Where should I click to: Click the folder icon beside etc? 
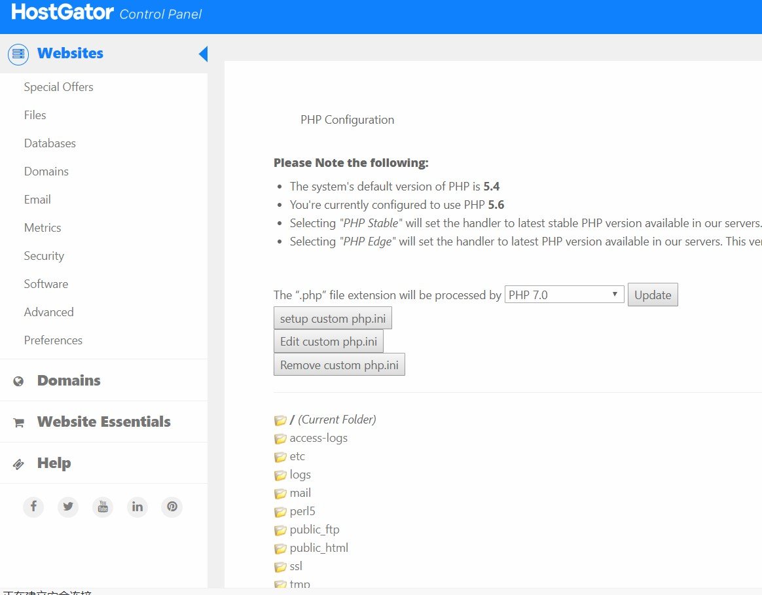280,457
